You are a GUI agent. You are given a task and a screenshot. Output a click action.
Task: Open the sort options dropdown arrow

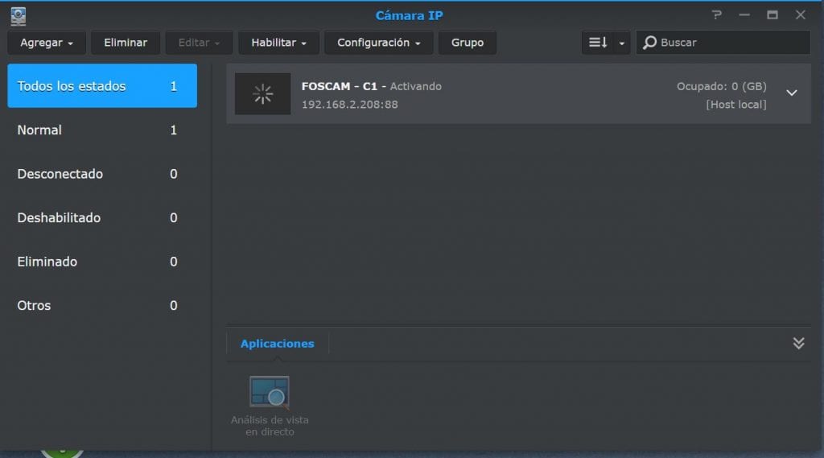pyautogui.click(x=622, y=43)
